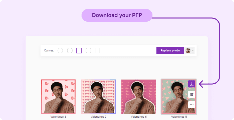
Task: Expand the photo dropdown arrow
Action: [x=193, y=51]
